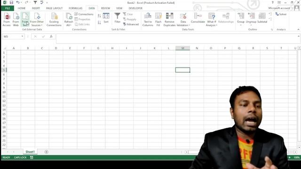Import data From Access
Screen dimensions: 301x169
click(7, 20)
